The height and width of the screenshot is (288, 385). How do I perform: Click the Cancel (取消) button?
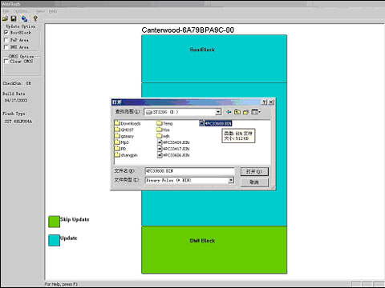254,182
